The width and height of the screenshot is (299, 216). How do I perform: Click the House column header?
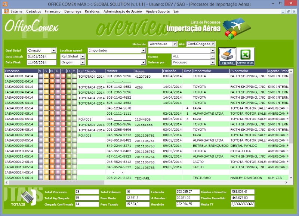pyautogui.click(x=148, y=71)
